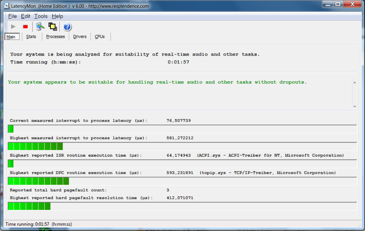This screenshot has height=231, width=365.
Task: Click the 76,507739 current latency value
Action: point(178,120)
